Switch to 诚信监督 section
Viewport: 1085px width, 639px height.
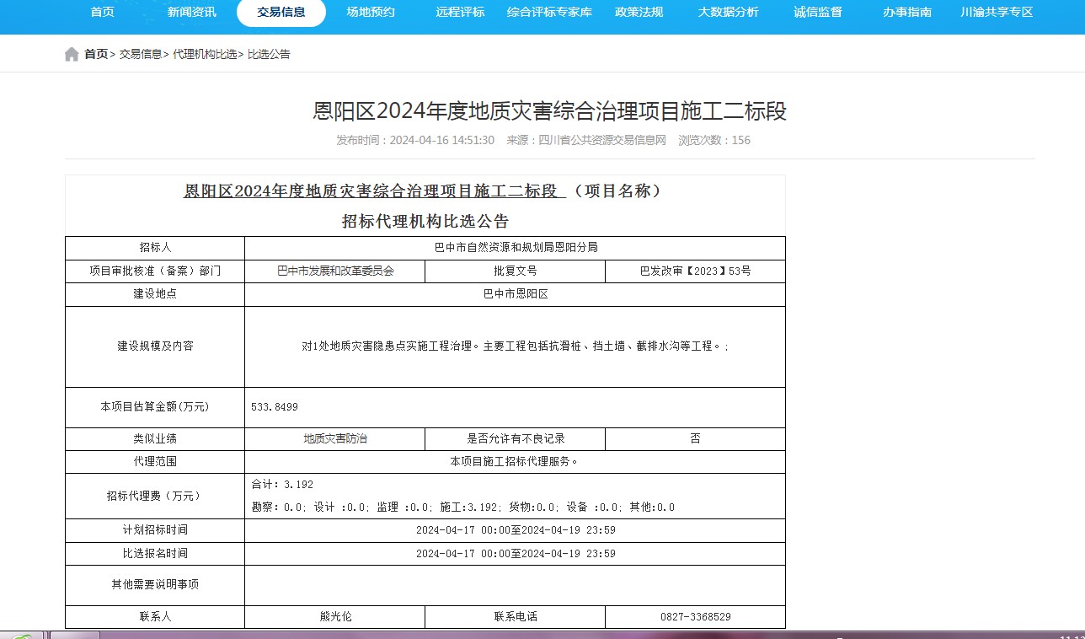click(x=817, y=13)
